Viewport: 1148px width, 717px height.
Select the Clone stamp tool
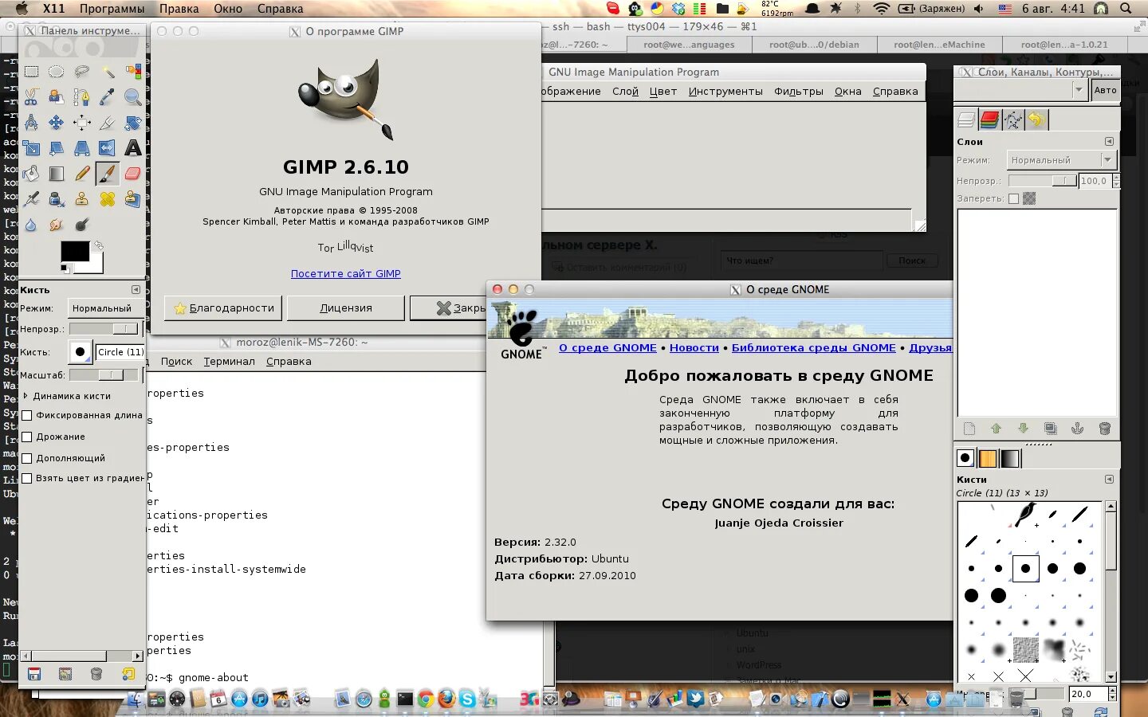pyautogui.click(x=81, y=199)
